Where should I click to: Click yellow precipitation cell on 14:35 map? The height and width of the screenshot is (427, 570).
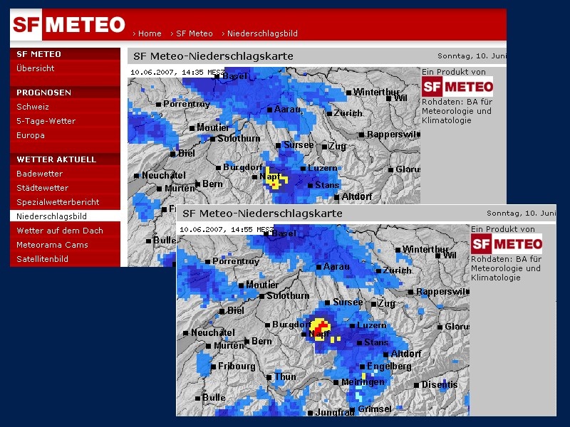(275, 179)
